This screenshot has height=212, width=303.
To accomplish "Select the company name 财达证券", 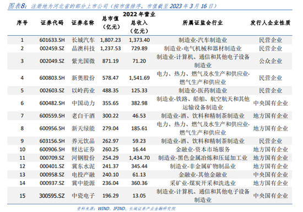I will point(83,149).
